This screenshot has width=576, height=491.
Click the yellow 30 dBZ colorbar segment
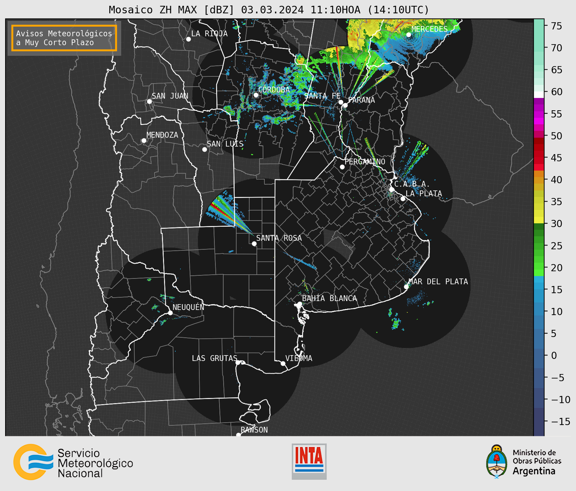(x=539, y=220)
